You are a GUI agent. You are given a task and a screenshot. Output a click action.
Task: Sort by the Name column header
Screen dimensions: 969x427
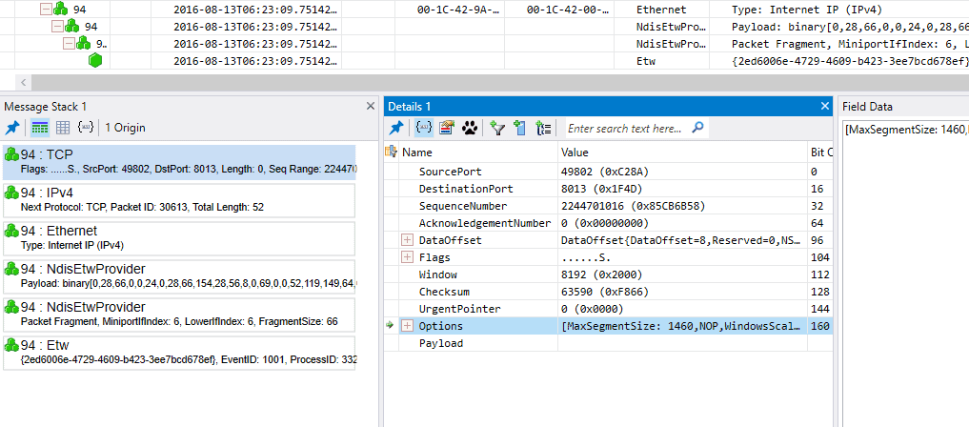pos(477,152)
